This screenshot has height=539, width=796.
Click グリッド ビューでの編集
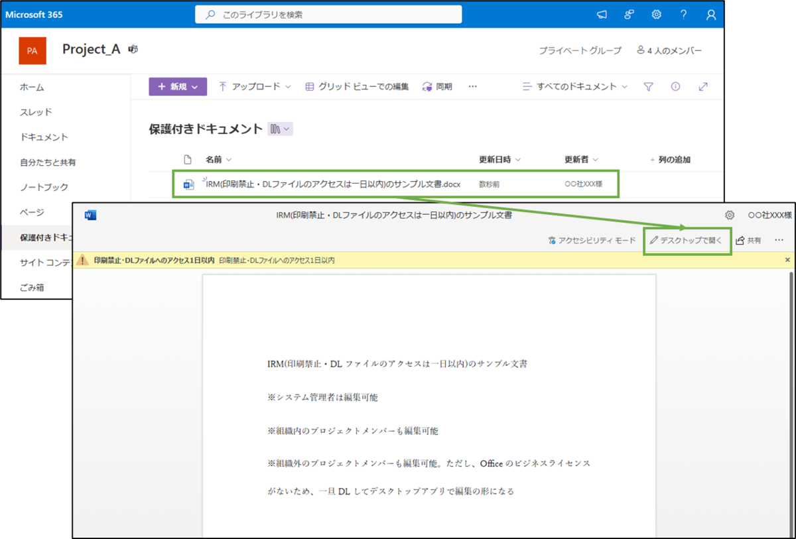click(x=357, y=86)
